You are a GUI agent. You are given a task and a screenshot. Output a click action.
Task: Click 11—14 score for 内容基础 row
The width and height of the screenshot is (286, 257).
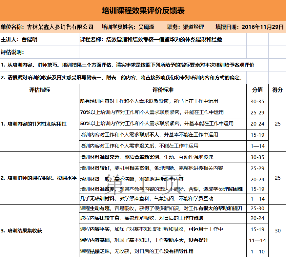click(257, 240)
